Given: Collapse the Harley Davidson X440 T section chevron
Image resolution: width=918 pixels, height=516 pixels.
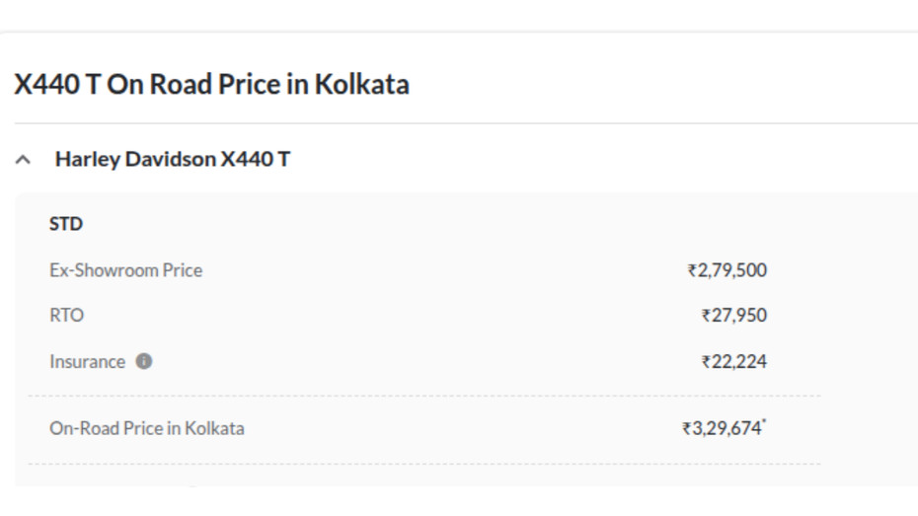Looking at the screenshot, I should pyautogui.click(x=24, y=160).
